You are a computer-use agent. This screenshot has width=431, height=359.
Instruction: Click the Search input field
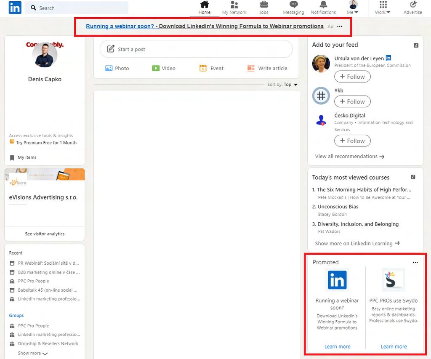point(77,8)
